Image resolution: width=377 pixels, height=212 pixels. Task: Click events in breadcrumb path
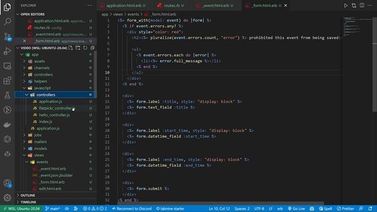[x=133, y=14]
